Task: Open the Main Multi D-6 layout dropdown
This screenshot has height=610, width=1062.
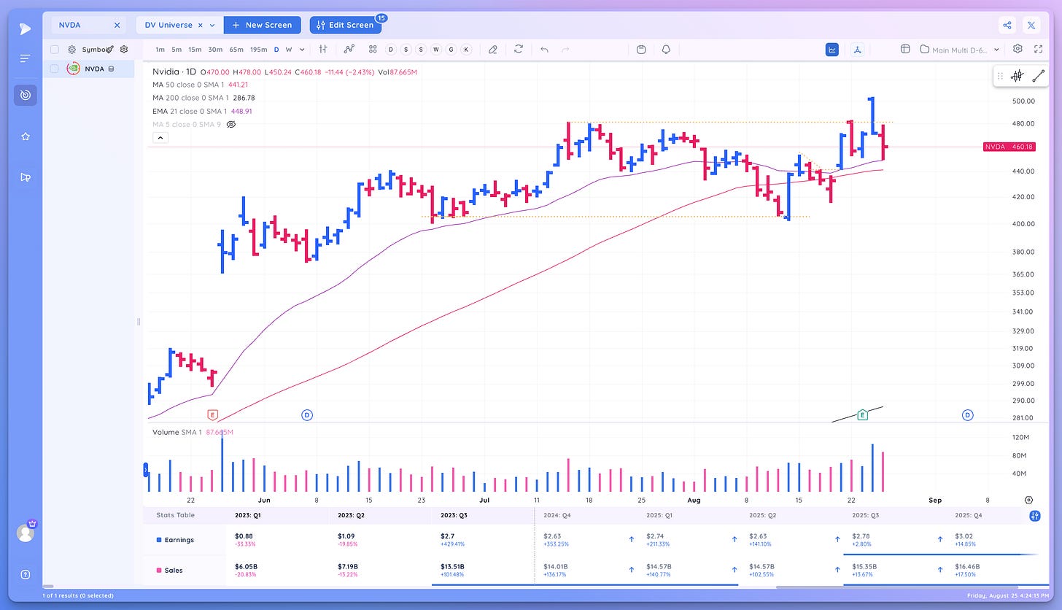Action: 959,50
